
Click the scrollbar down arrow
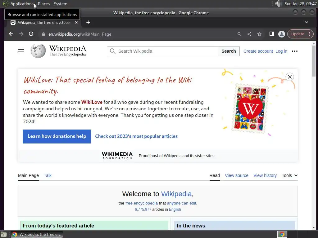314,228
